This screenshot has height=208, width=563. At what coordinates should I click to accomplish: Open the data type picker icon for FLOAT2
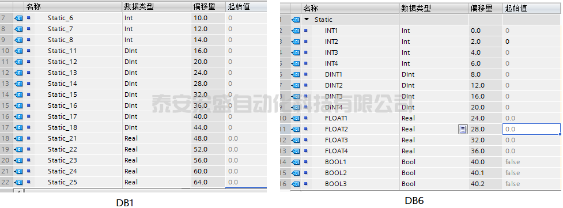pyautogui.click(x=463, y=129)
